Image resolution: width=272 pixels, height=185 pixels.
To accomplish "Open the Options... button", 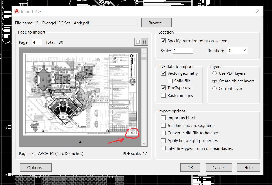I will tap(36, 167).
